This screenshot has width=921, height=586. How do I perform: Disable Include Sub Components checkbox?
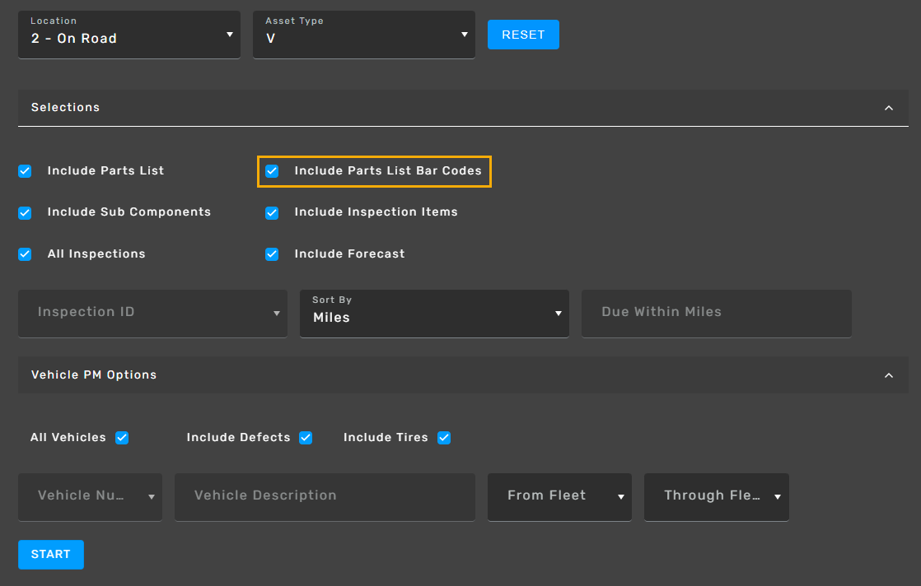(25, 212)
